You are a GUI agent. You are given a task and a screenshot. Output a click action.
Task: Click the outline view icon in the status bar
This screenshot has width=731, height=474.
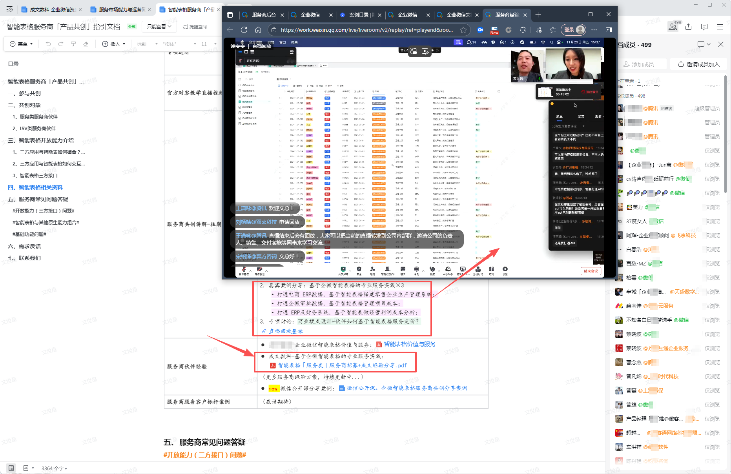point(11,468)
